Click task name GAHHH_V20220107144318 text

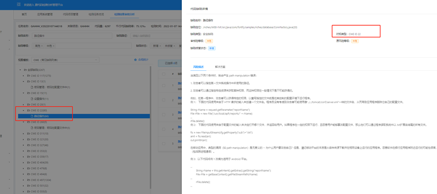click(x=46, y=26)
